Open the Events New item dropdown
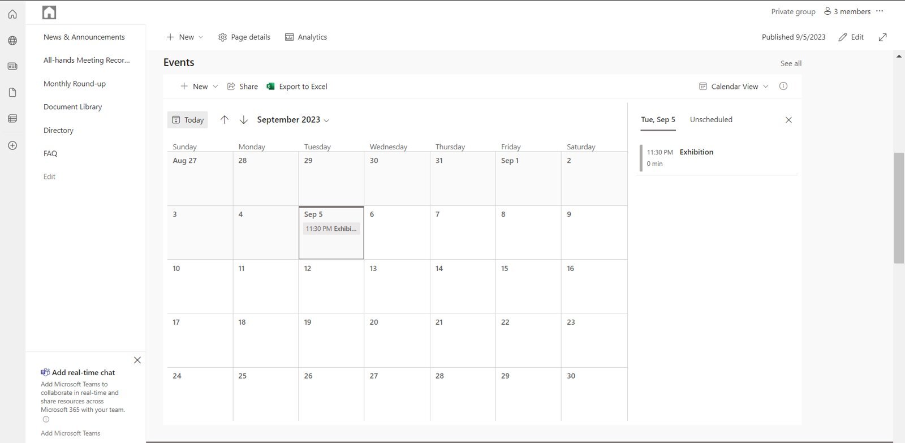This screenshot has width=905, height=443. coord(199,87)
